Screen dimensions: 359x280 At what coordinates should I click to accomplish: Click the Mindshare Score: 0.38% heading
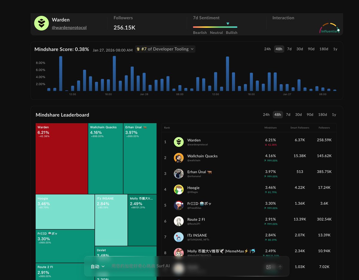tap(62, 49)
